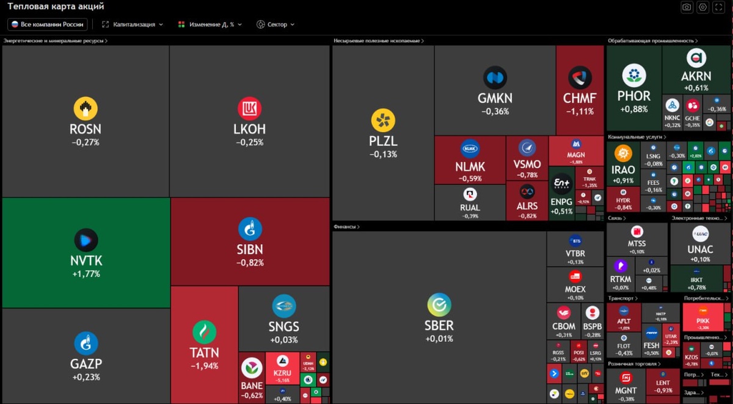Select the PIKK stock tile
Viewport: 733px width, 404px height.
coord(702,318)
